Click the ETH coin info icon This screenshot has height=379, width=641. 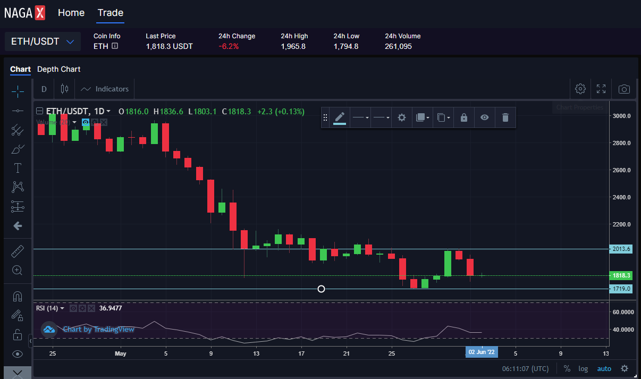tap(115, 46)
